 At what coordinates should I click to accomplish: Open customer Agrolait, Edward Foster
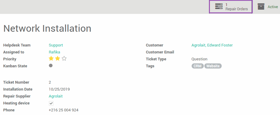(212, 45)
